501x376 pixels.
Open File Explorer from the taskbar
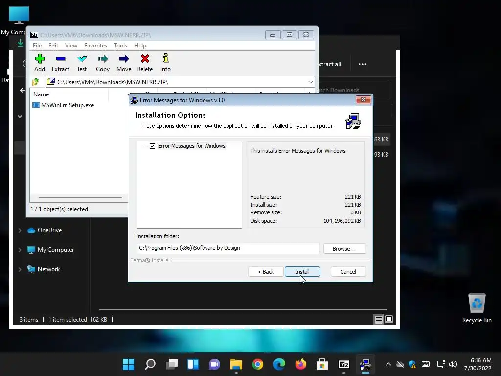tap(236, 364)
